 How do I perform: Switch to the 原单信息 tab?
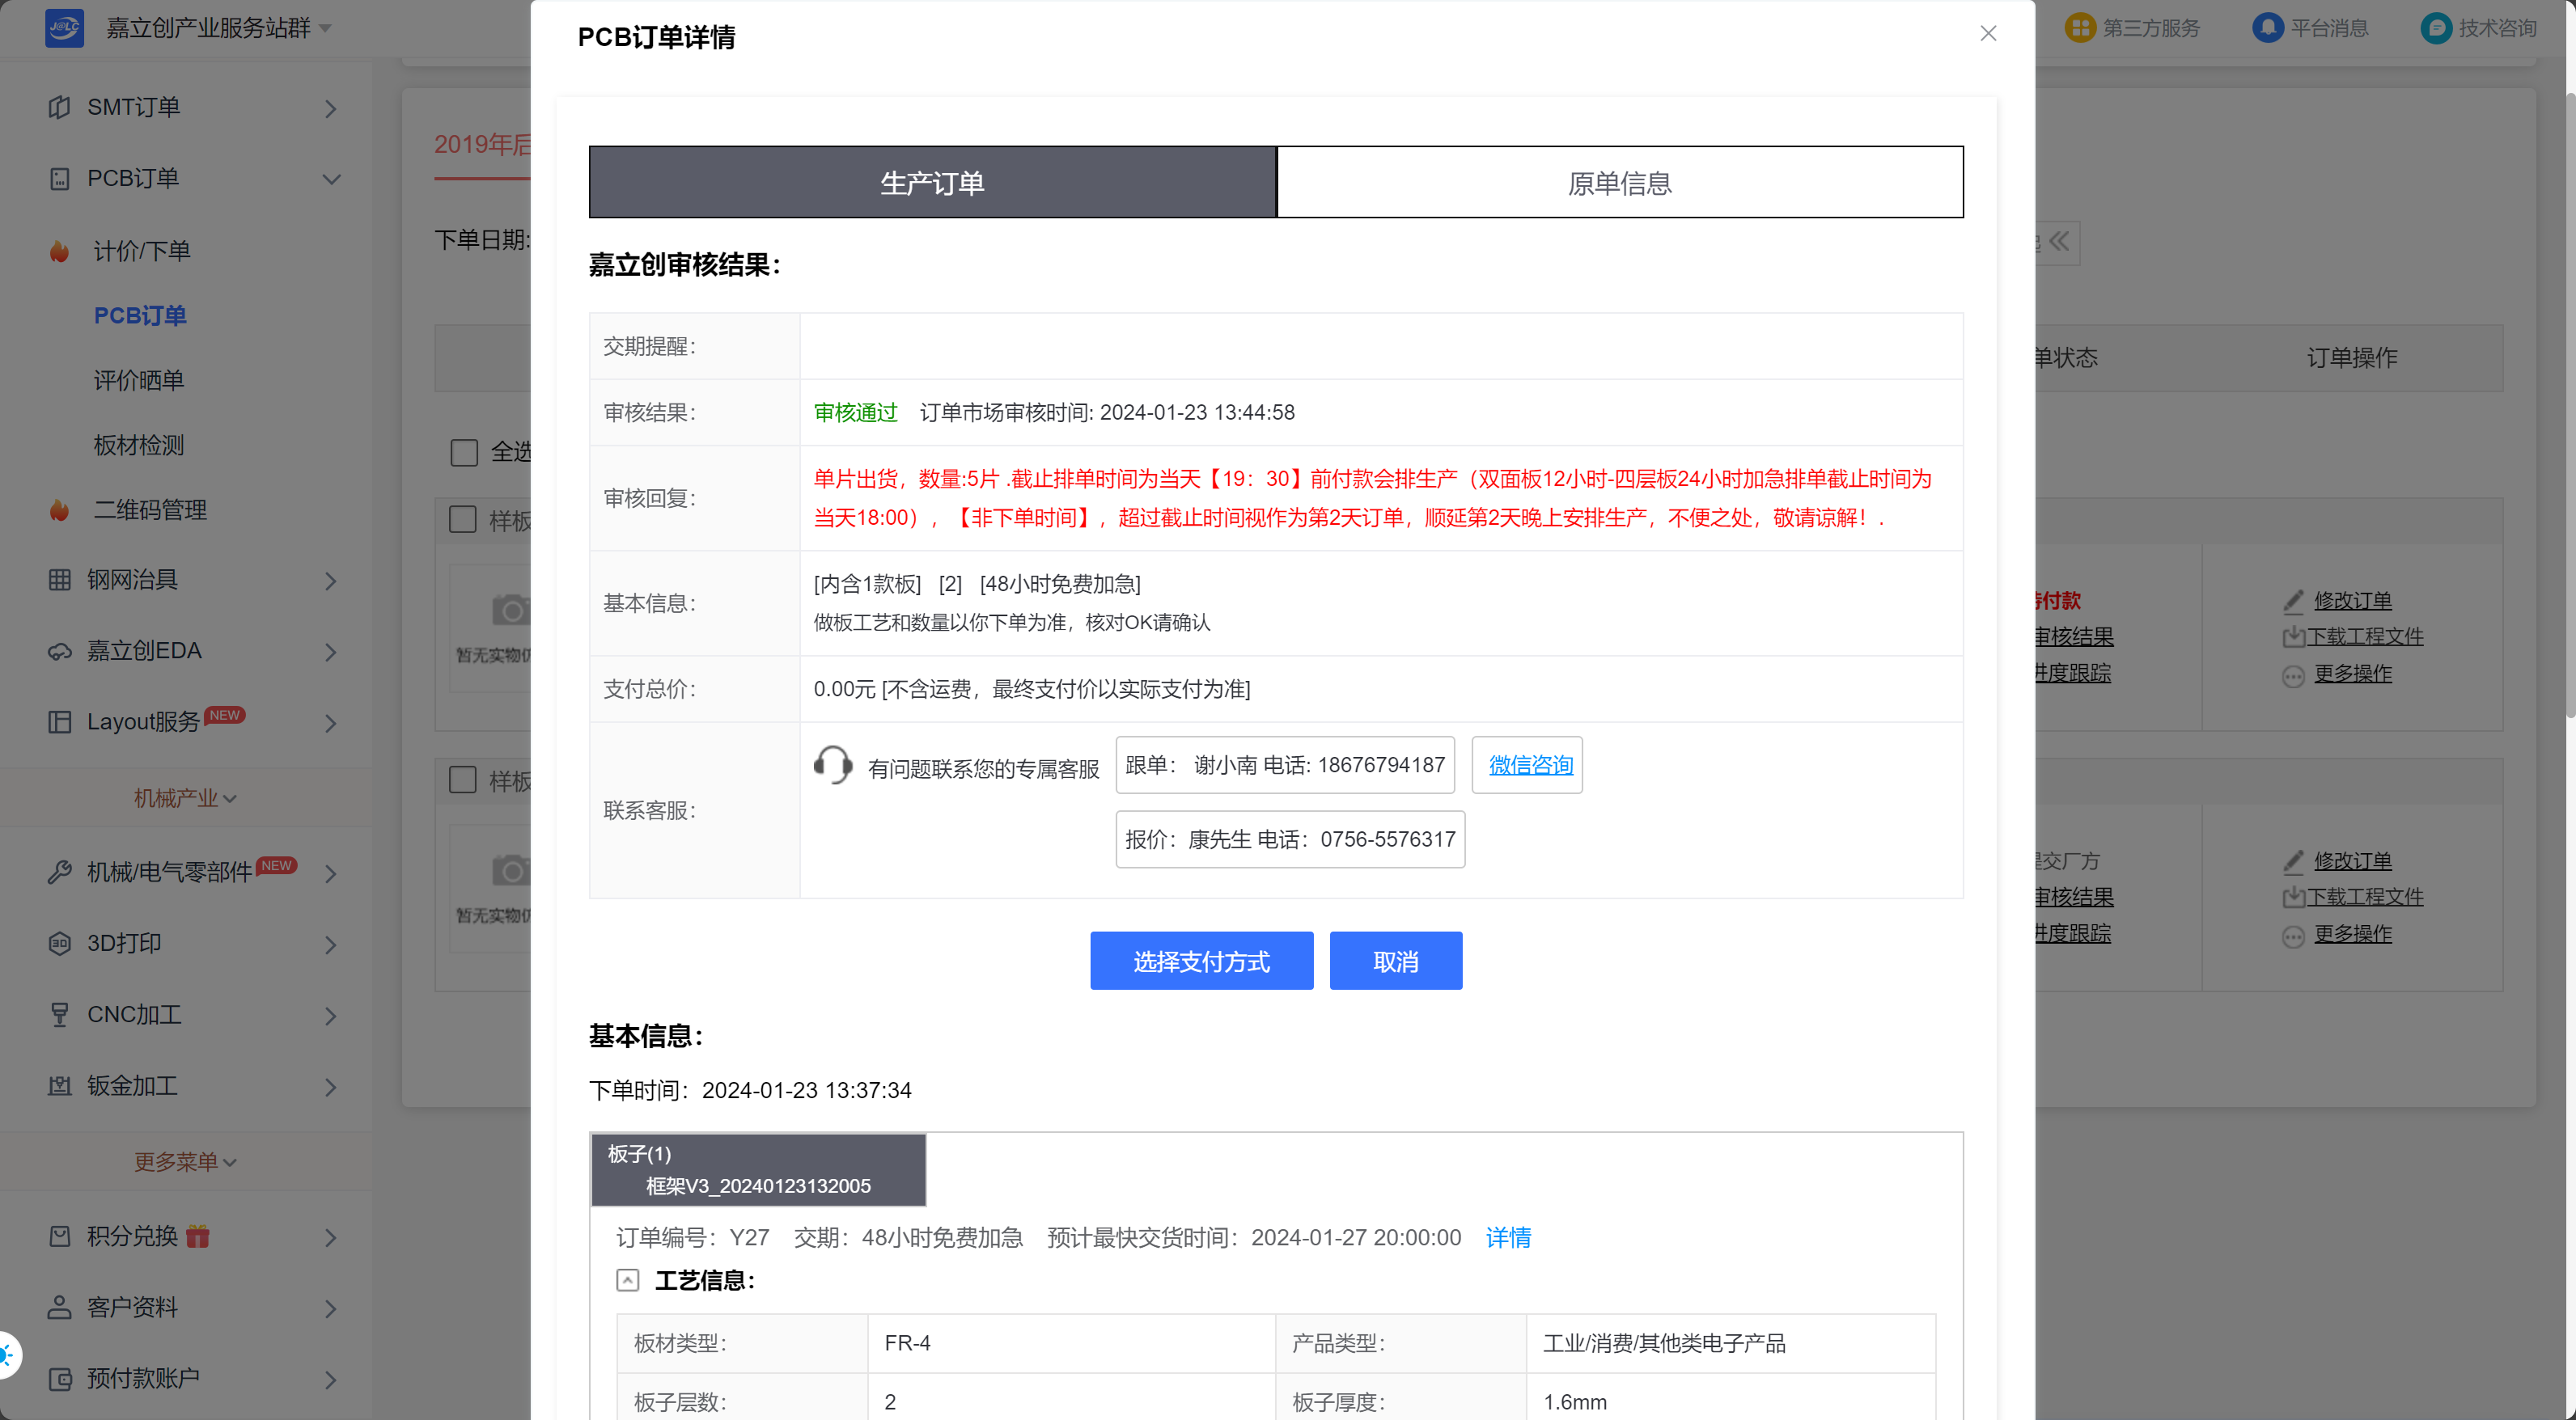1619,183
